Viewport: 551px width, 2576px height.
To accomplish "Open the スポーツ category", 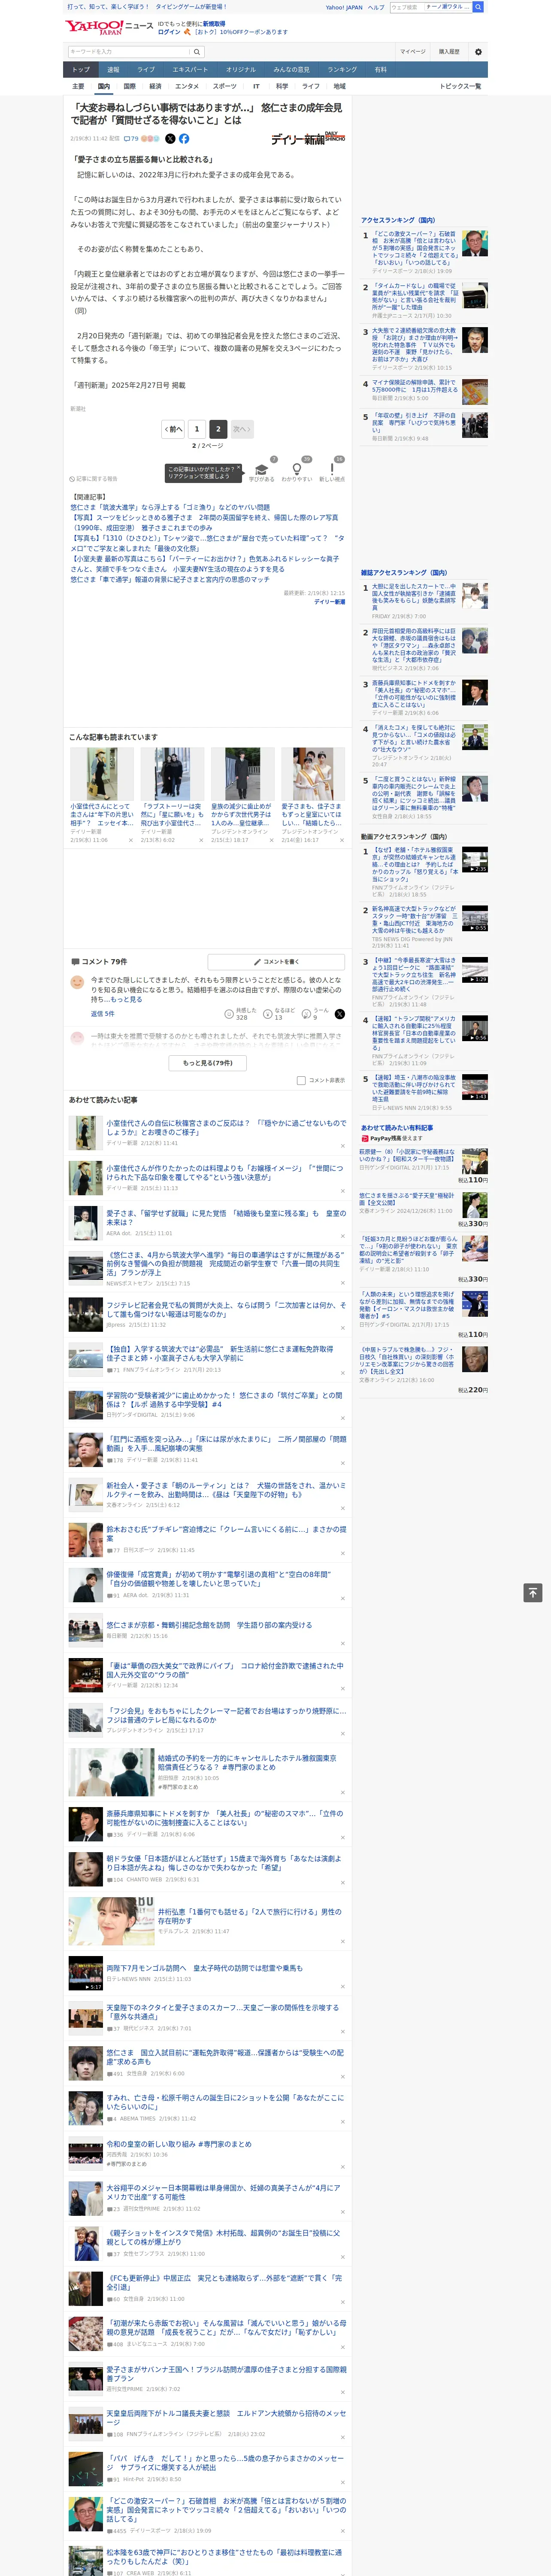I will (x=225, y=86).
